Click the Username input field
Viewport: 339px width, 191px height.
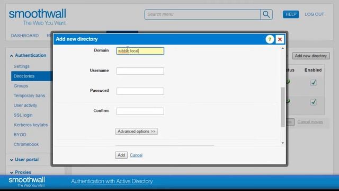coord(140,71)
